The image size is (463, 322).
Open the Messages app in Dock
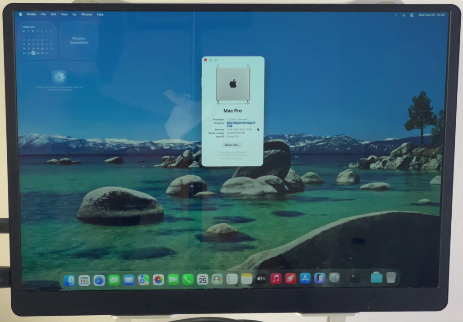click(x=114, y=280)
